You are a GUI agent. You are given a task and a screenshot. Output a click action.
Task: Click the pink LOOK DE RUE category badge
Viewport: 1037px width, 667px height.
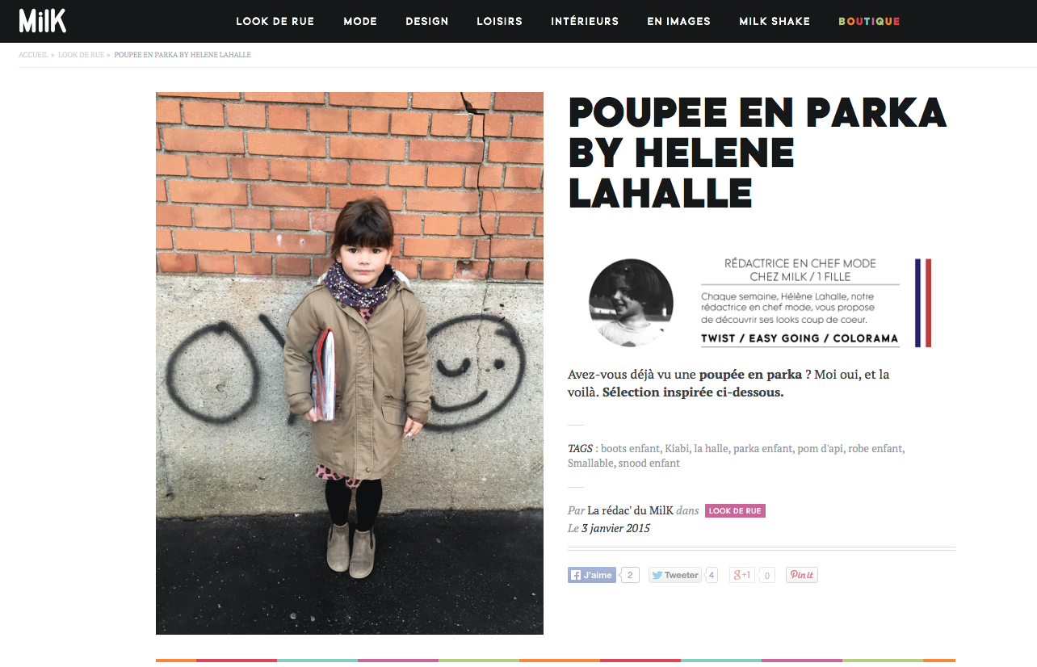[x=735, y=510]
